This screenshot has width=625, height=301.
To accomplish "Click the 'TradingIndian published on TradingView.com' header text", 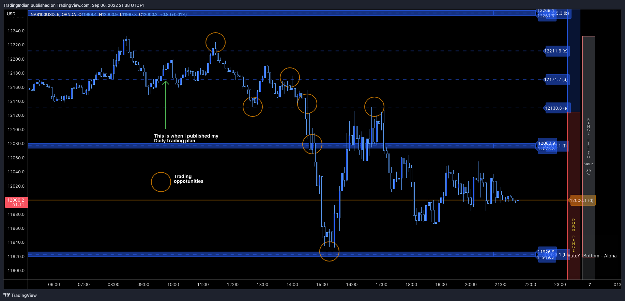I will tap(47, 5).
